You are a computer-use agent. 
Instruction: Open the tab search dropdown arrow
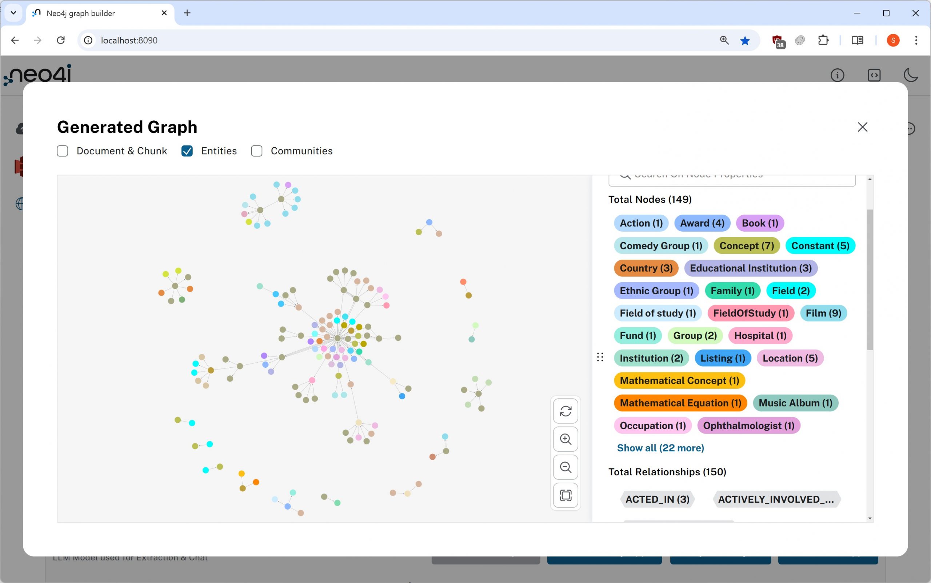[13, 13]
